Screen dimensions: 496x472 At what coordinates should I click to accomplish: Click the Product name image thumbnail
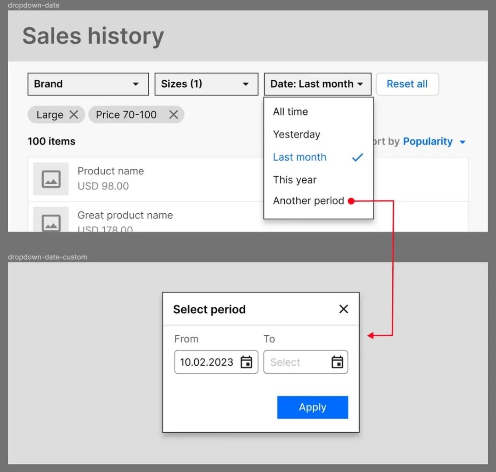click(51, 179)
